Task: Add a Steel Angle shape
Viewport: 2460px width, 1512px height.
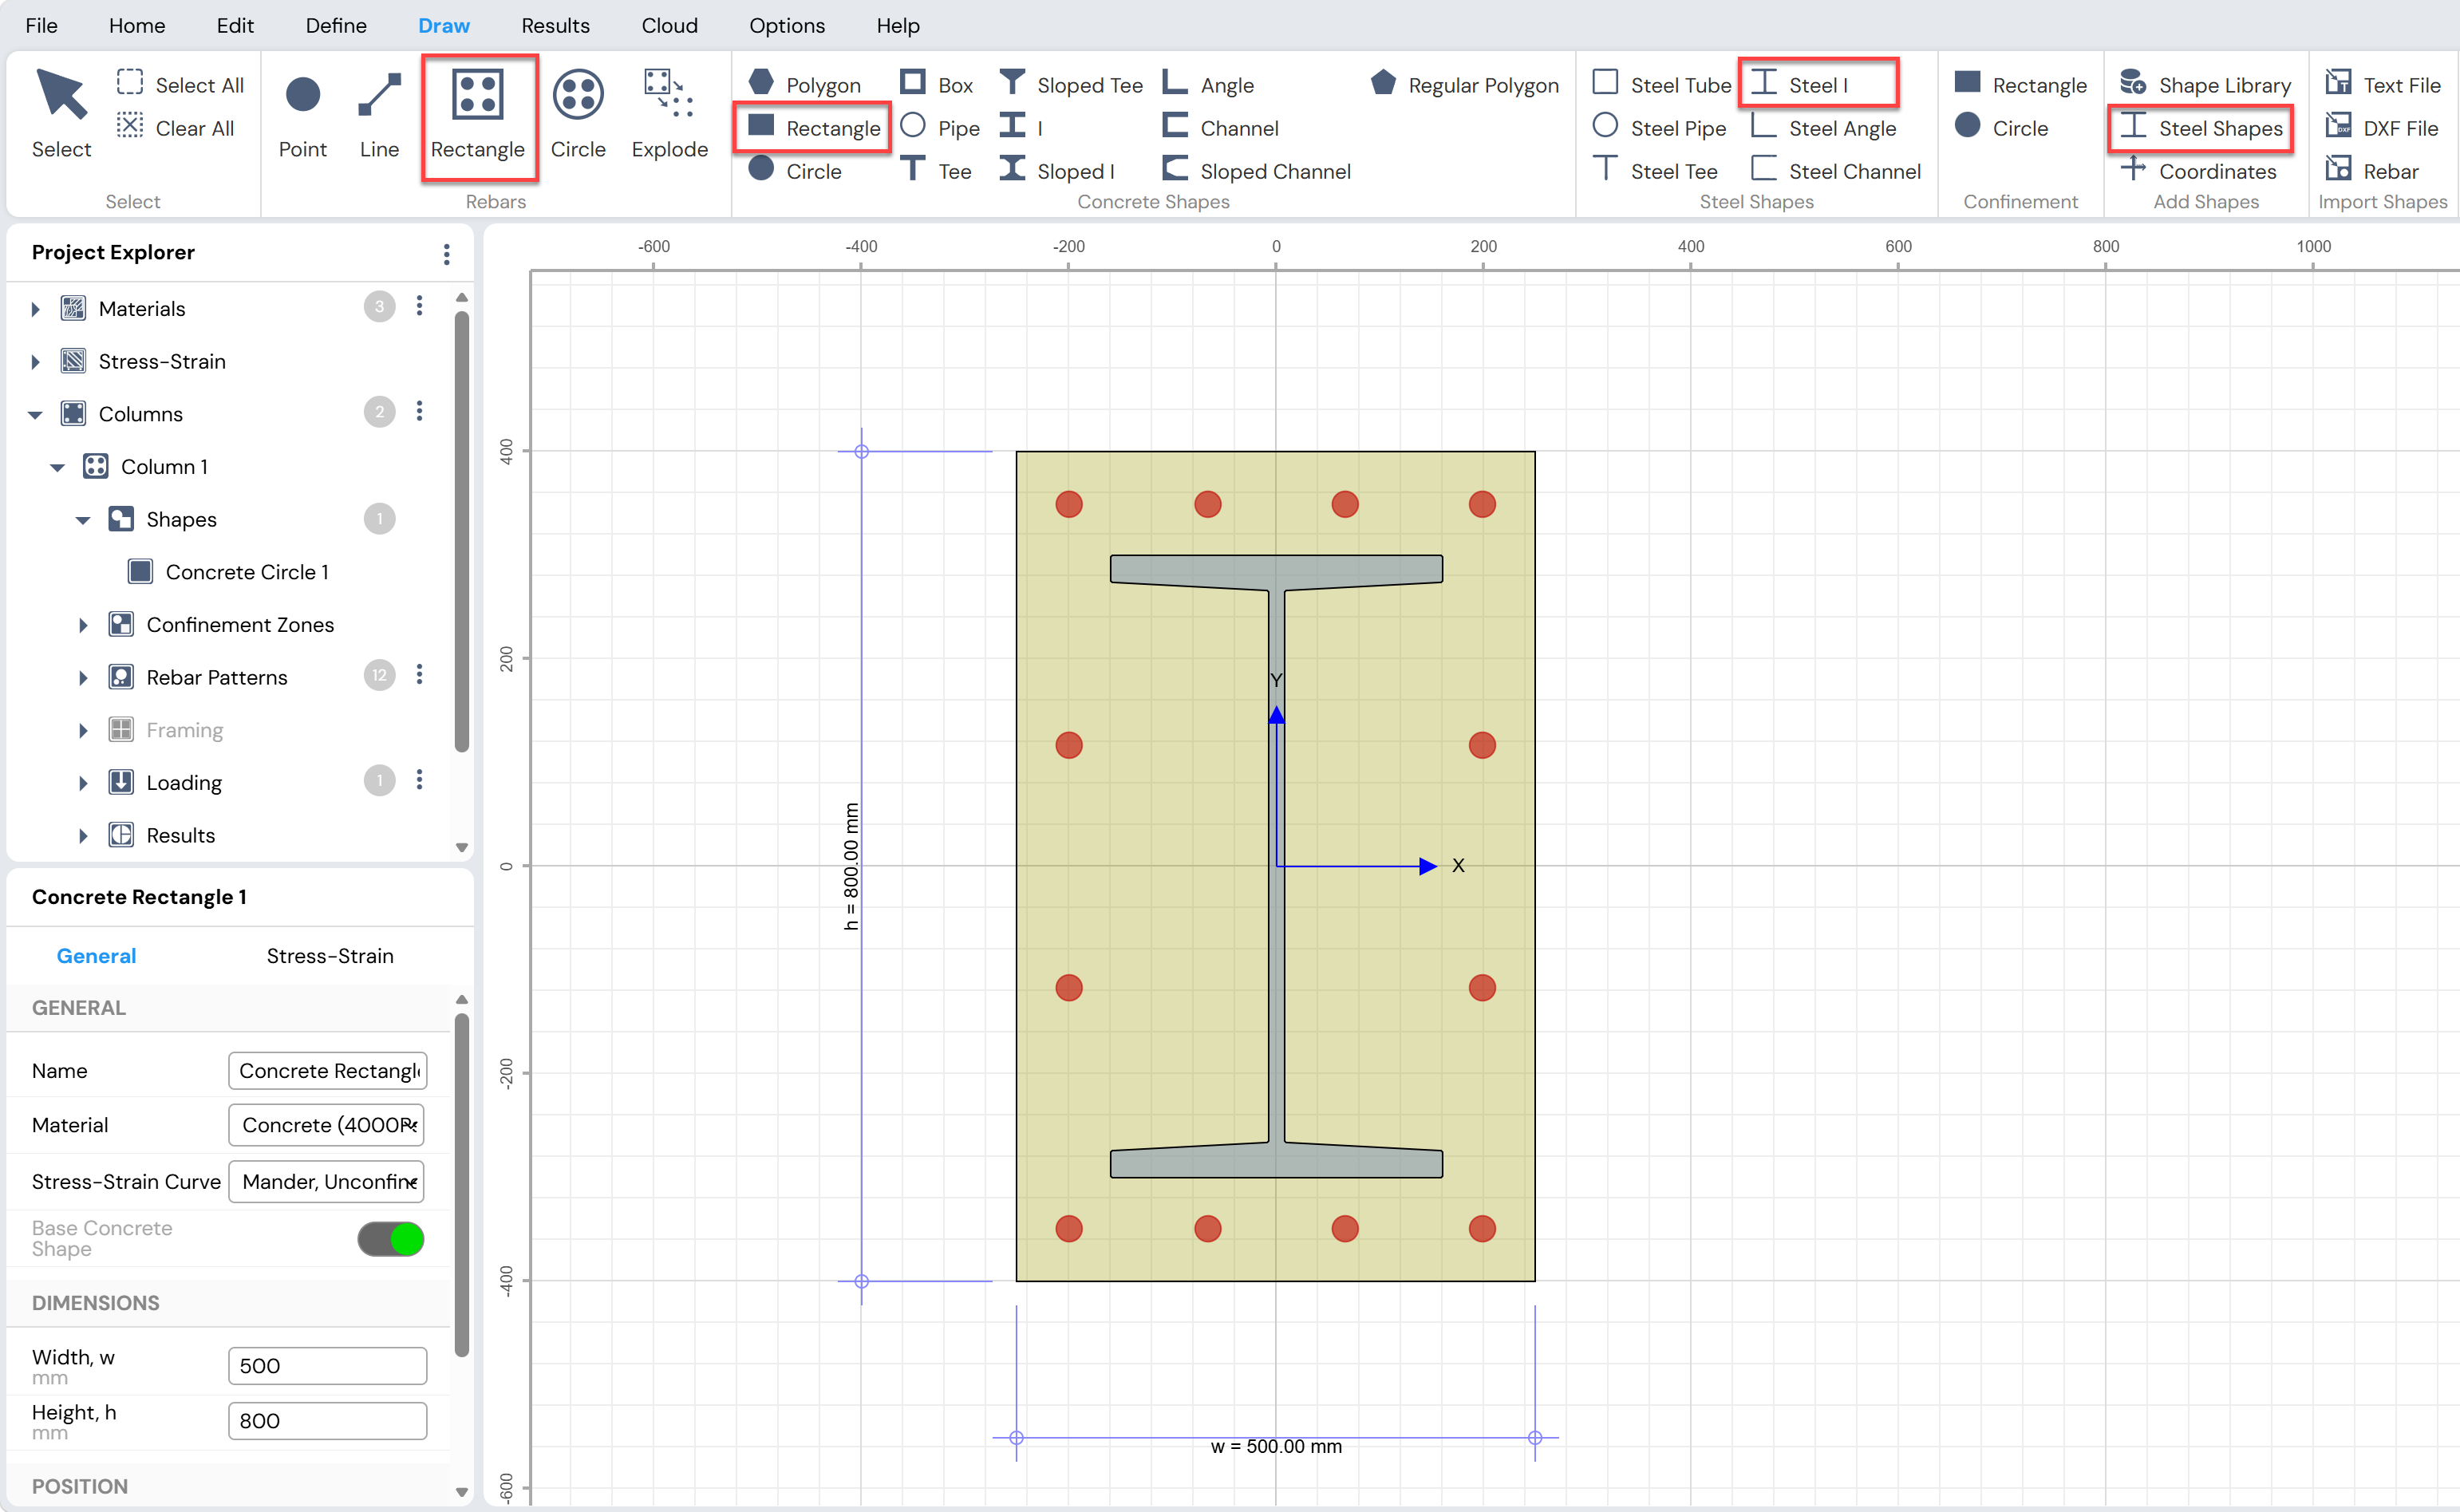Action: pos(1823,128)
